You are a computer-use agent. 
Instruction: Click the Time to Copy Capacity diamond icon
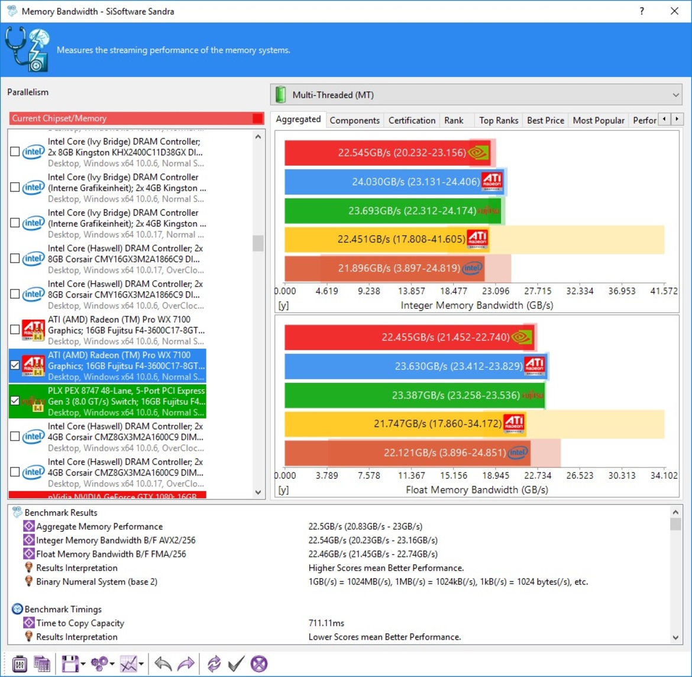(29, 623)
